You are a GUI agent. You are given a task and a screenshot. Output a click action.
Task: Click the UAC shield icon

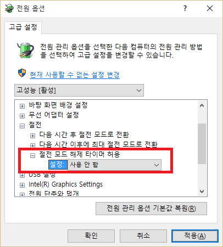(22, 73)
